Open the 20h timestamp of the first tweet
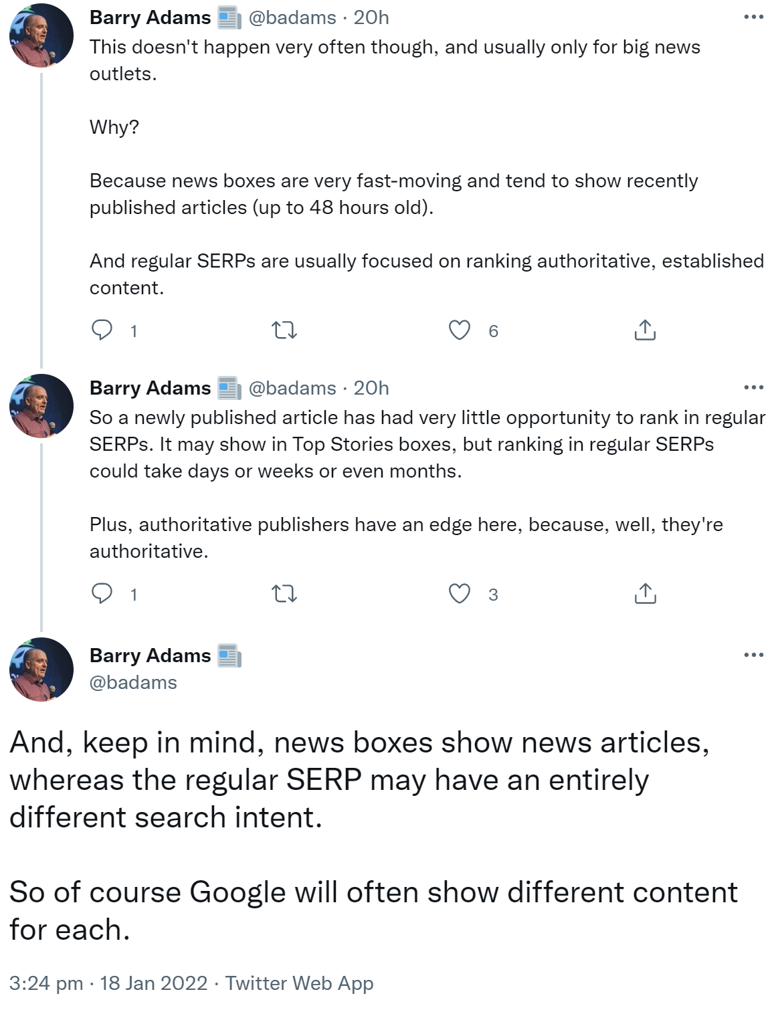Screen dimensions: 776x1014 click(371, 17)
